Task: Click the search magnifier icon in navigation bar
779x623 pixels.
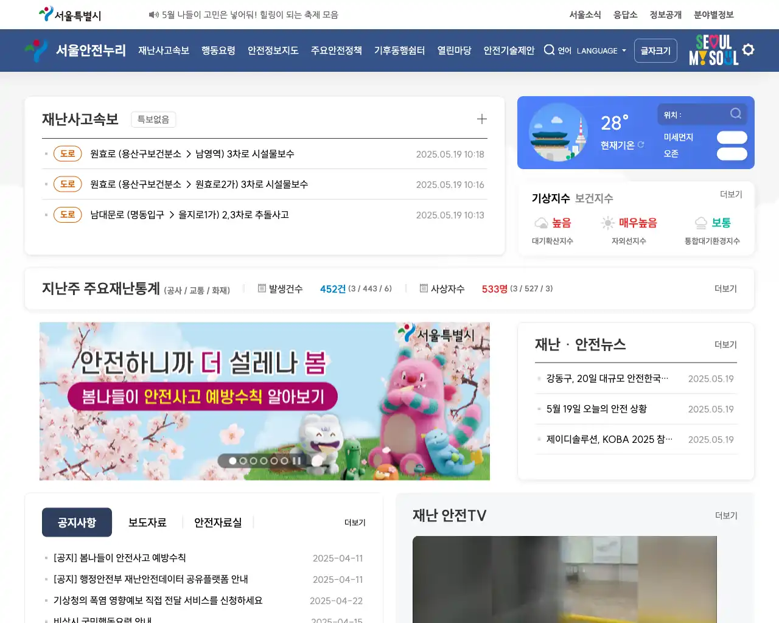Action: click(549, 50)
